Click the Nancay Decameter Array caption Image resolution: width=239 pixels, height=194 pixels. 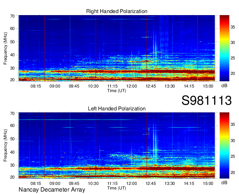click(x=52, y=190)
